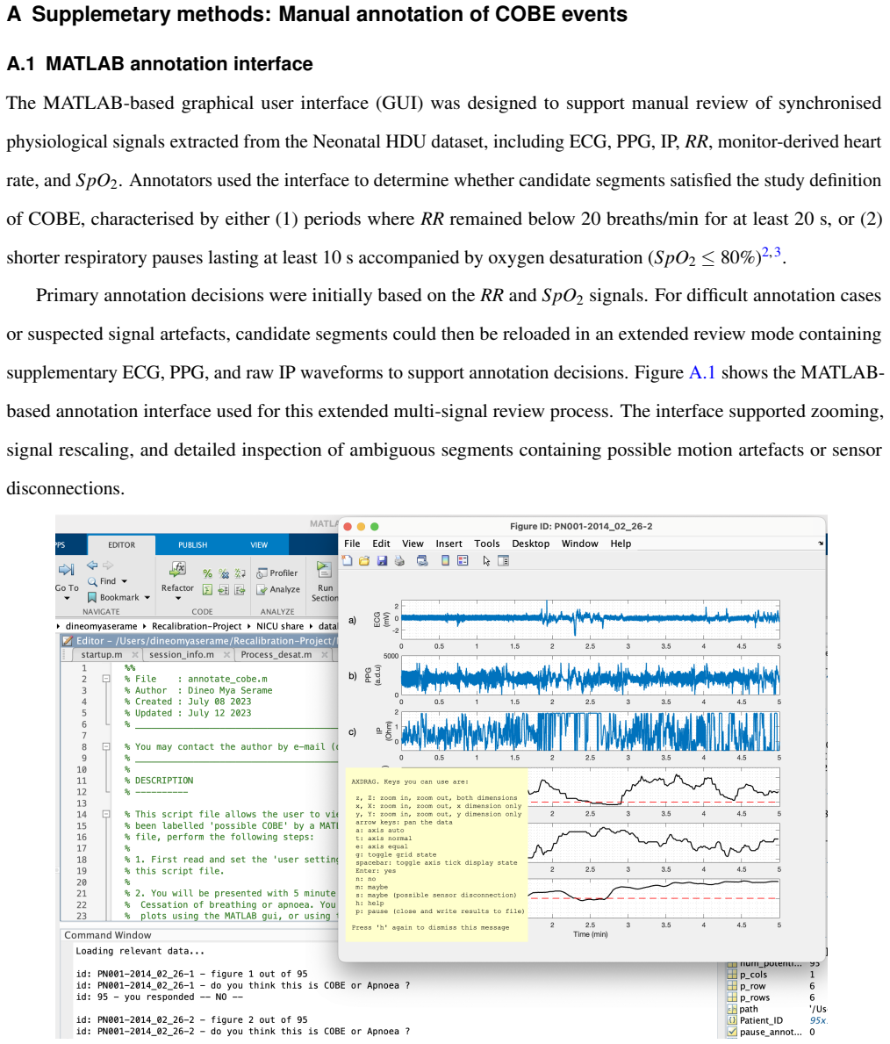Open the Find dropdown arrow
Image resolution: width=890 pixels, height=1044 pixels.
tap(124, 581)
